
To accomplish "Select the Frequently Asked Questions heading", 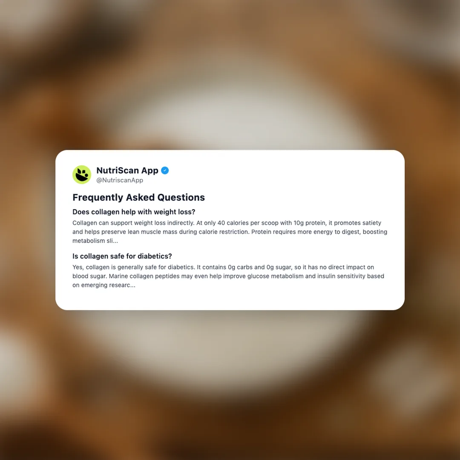I will 138,198.
